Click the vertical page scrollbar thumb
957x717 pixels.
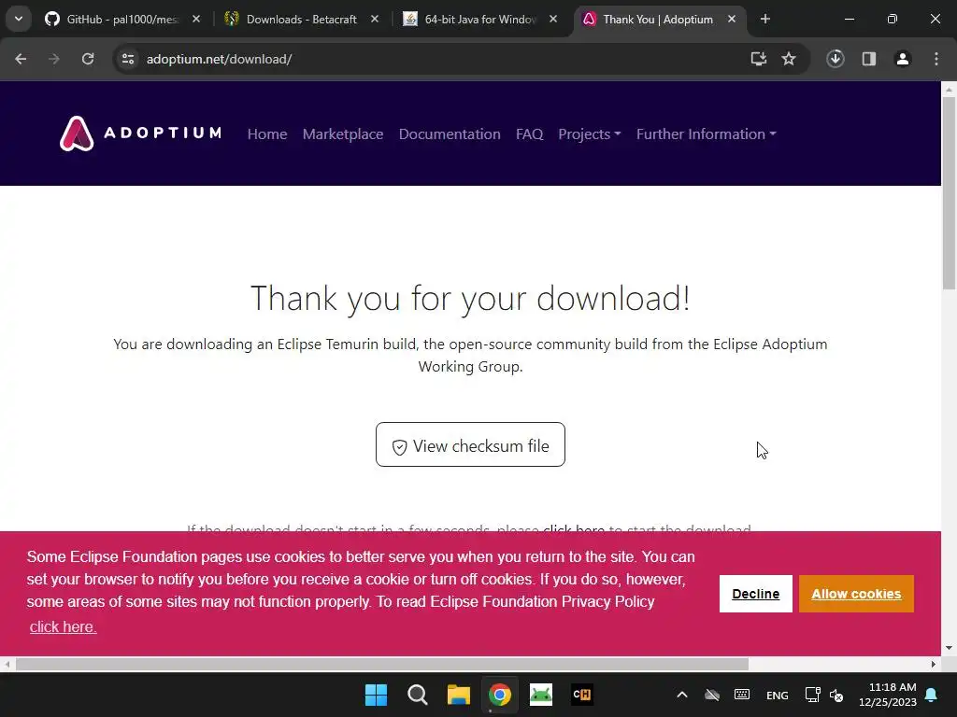(x=950, y=192)
